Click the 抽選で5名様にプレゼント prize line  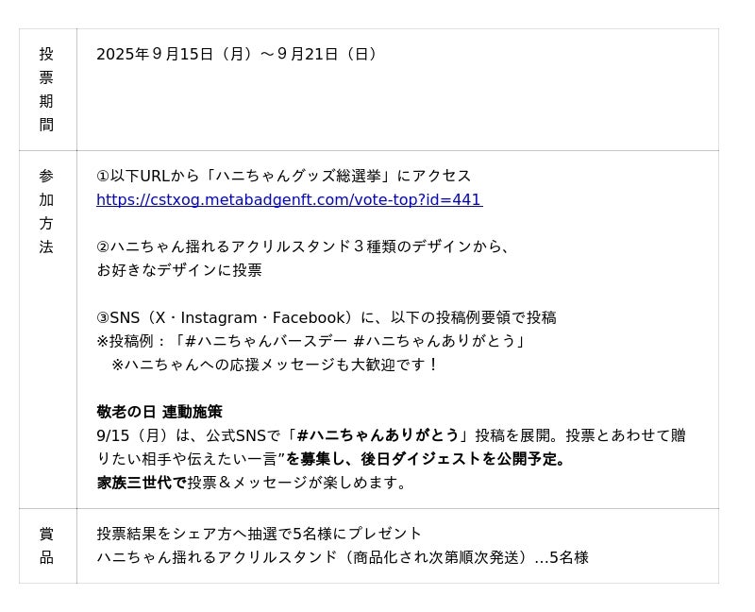coord(260,534)
